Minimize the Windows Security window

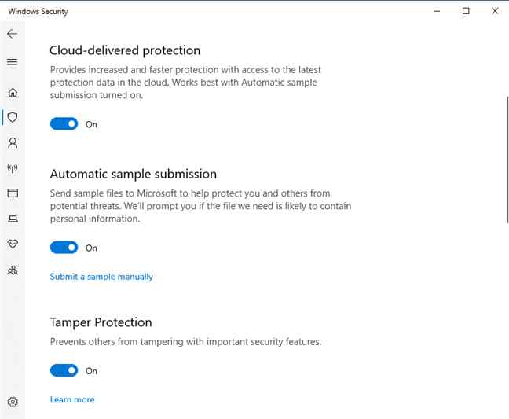click(437, 11)
